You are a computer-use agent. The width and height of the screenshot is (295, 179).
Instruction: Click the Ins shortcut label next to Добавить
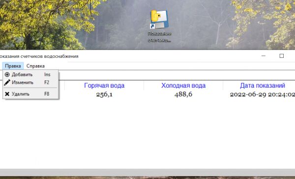pos(47,75)
